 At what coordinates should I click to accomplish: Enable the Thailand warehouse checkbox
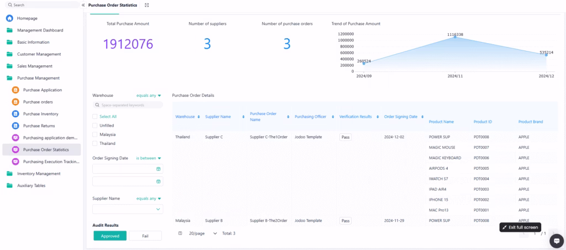click(95, 143)
